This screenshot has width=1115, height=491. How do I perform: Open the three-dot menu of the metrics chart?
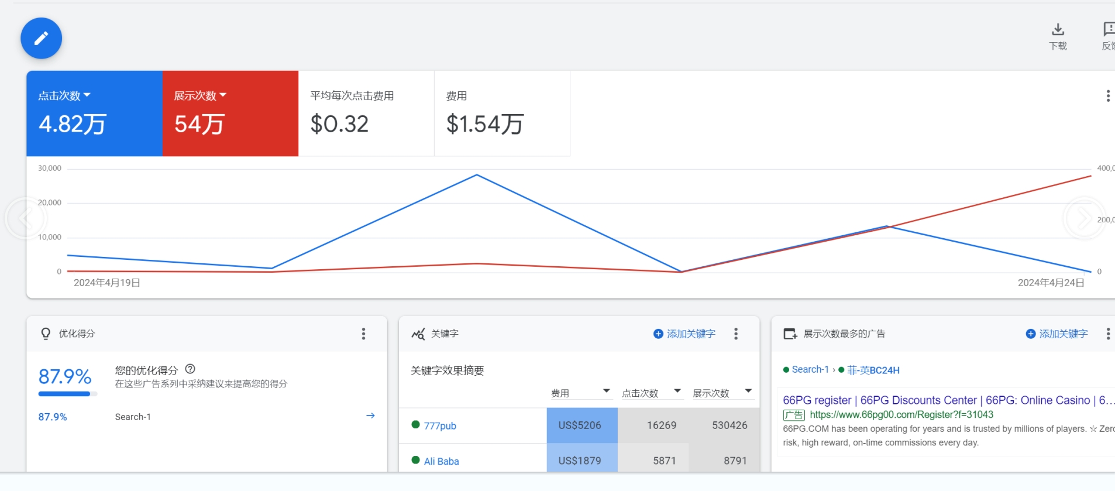(x=1108, y=96)
